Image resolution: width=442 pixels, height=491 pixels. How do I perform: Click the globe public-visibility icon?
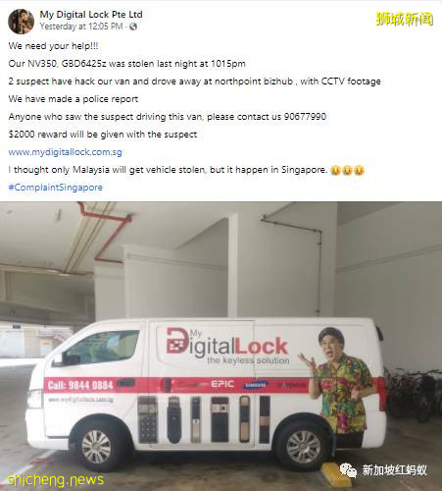pos(133,27)
